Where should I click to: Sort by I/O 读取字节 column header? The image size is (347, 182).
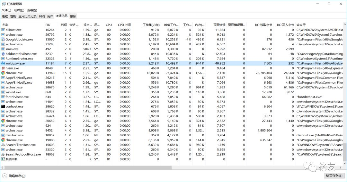coord(260,25)
